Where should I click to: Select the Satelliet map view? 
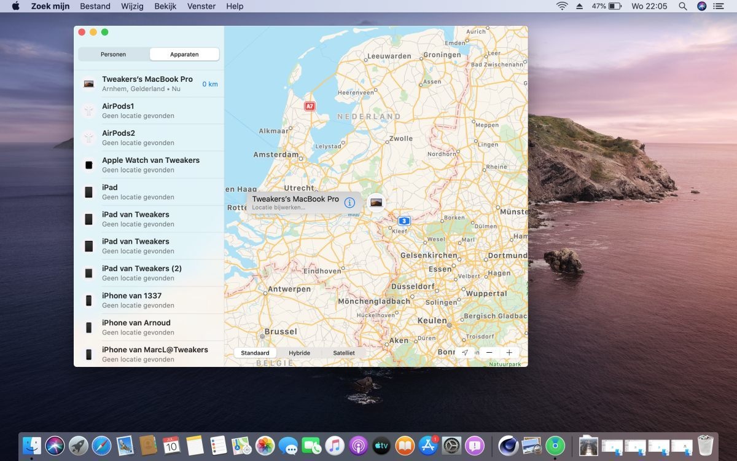(x=344, y=353)
